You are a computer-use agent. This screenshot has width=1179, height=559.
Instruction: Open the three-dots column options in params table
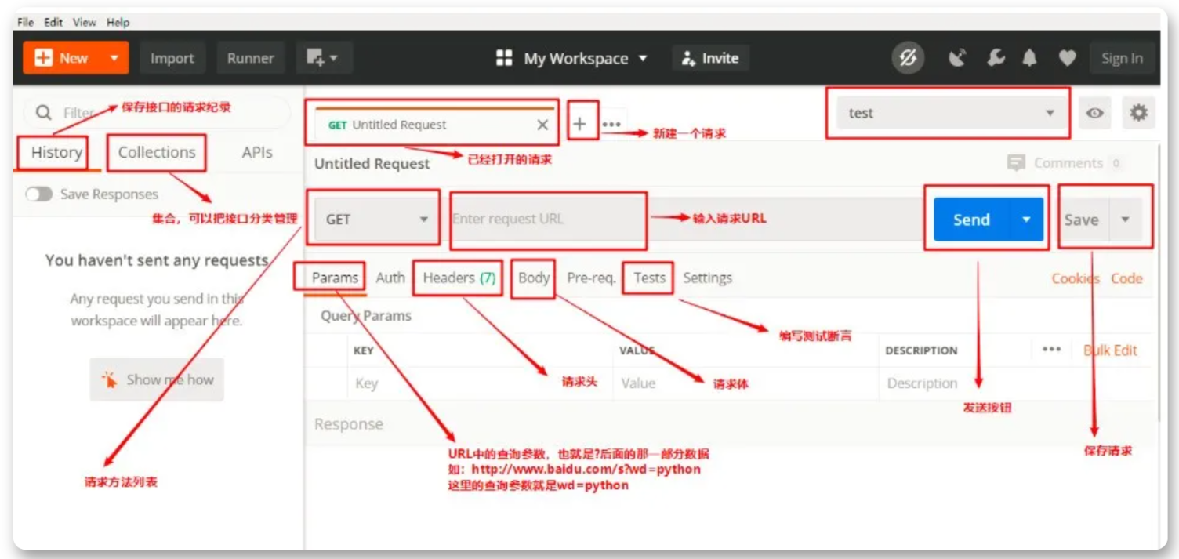tap(1051, 350)
